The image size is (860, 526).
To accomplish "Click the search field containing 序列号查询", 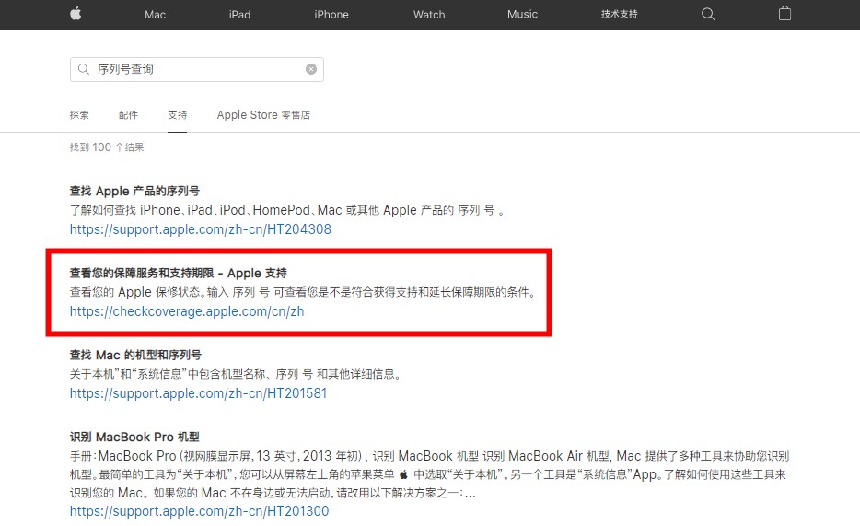I will (197, 69).
